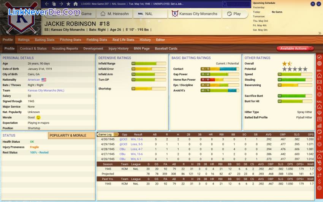The image size is (323, 202).
Task: Open the Development sub-tab
Action: click(x=93, y=48)
